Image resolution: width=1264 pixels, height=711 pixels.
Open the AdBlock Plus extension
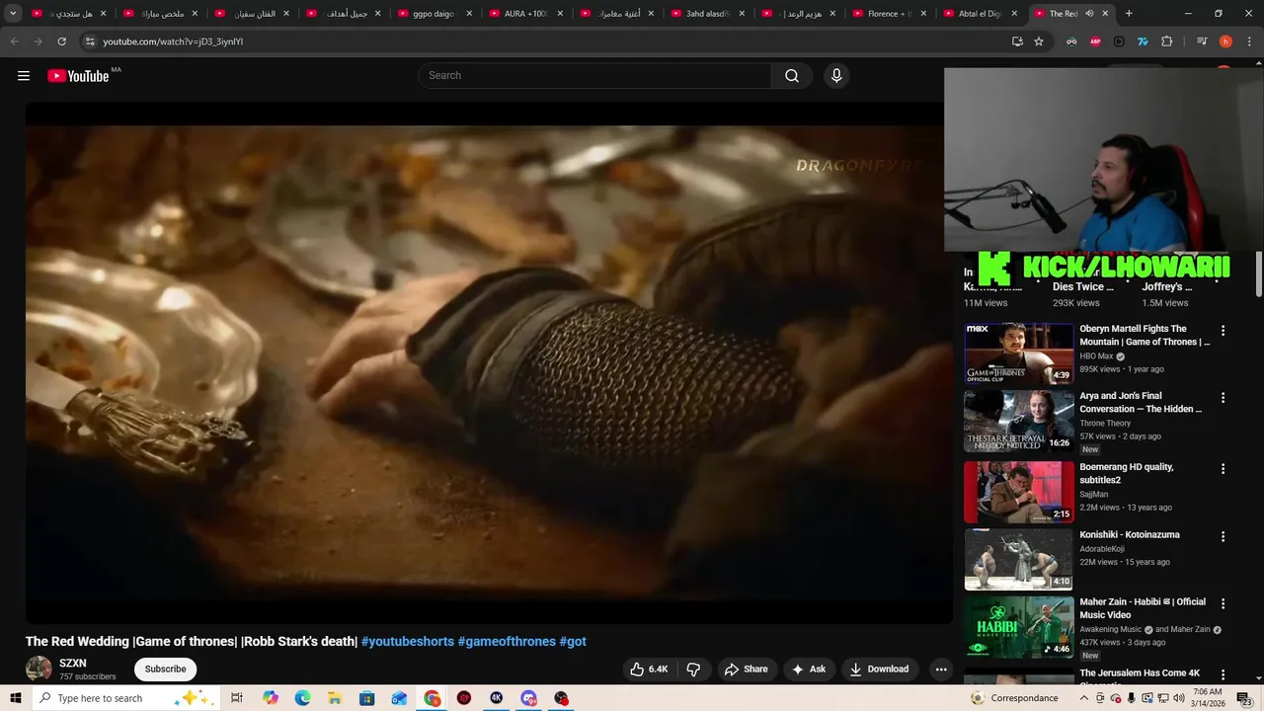click(1095, 41)
